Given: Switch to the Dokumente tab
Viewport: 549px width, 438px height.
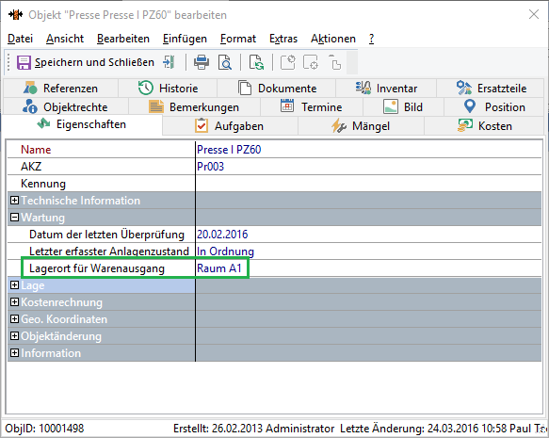Looking at the screenshot, I should pos(277,88).
